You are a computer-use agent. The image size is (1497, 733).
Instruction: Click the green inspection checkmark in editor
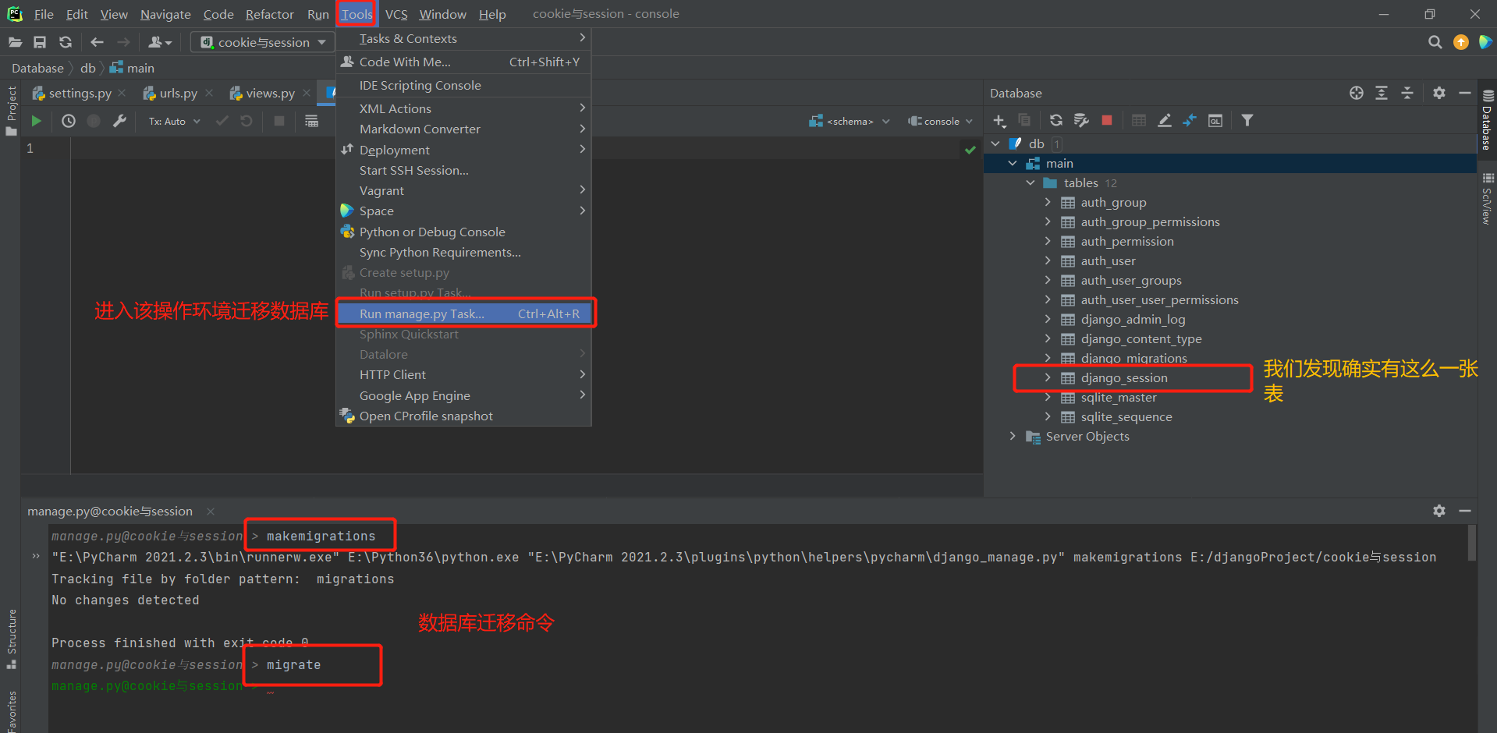pos(970,150)
